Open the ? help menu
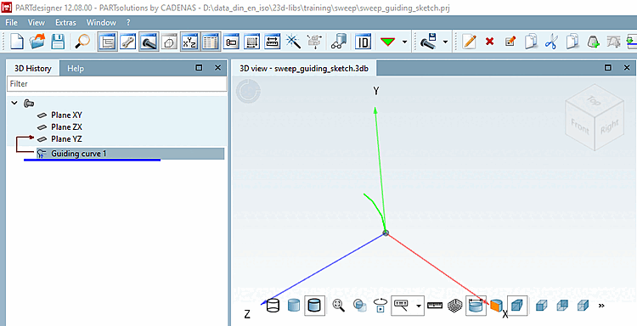Image resolution: width=637 pixels, height=326 pixels. click(128, 22)
